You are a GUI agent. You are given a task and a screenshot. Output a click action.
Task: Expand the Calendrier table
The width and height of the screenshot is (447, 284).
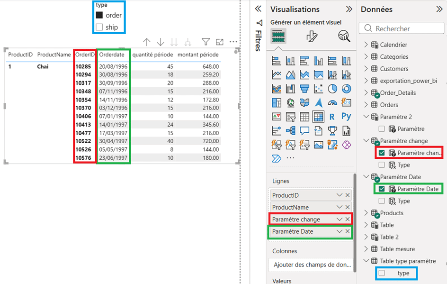point(365,45)
